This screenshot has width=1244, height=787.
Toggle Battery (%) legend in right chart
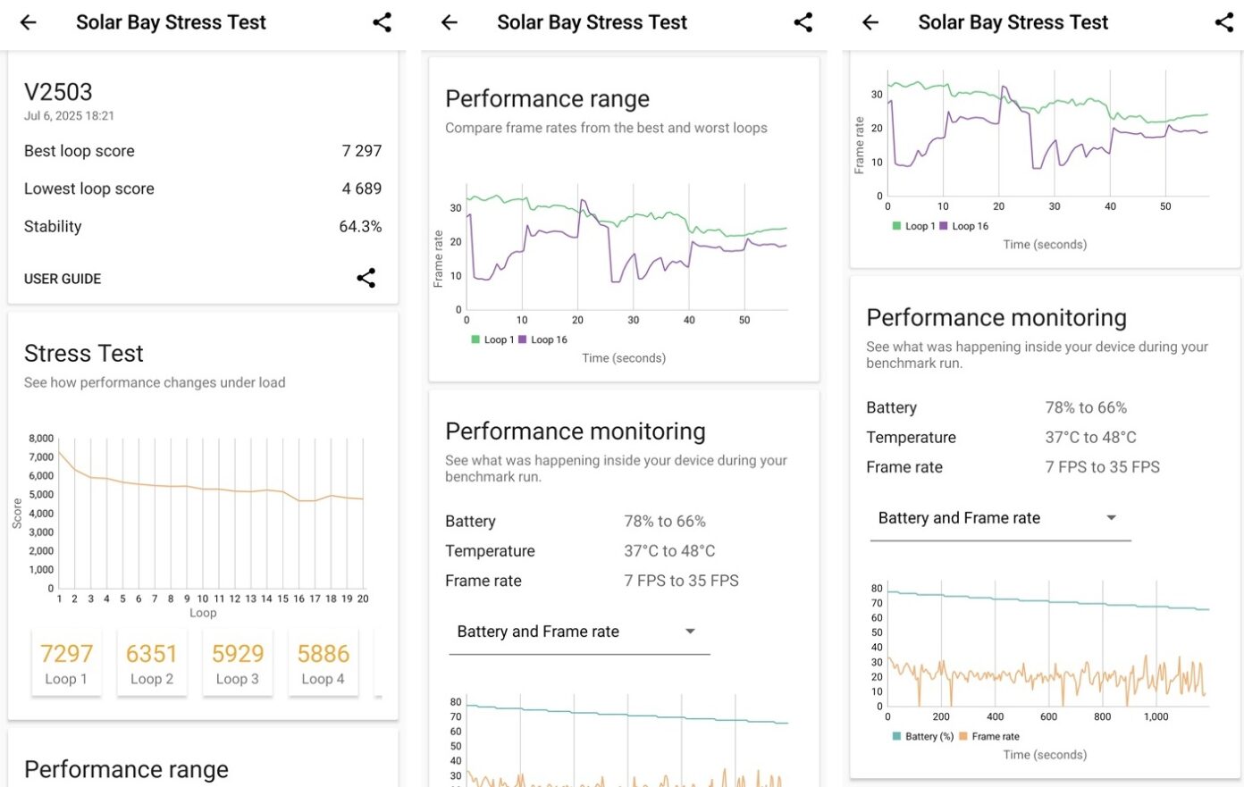point(923,737)
